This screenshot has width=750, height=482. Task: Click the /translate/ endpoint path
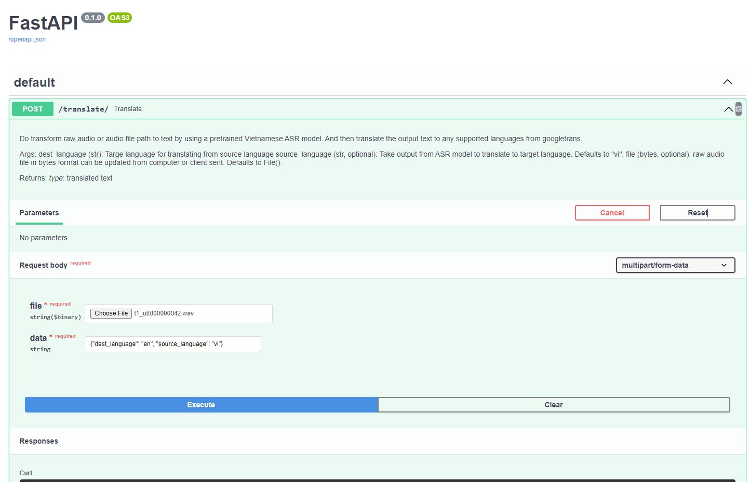pyautogui.click(x=83, y=109)
